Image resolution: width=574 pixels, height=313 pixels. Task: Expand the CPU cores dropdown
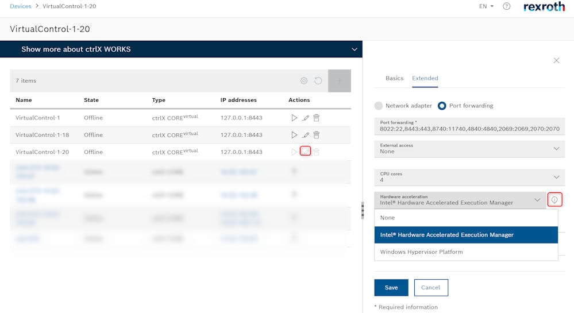pyautogui.click(x=469, y=177)
